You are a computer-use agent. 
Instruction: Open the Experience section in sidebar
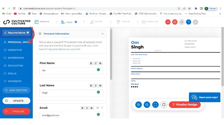(x=16, y=58)
